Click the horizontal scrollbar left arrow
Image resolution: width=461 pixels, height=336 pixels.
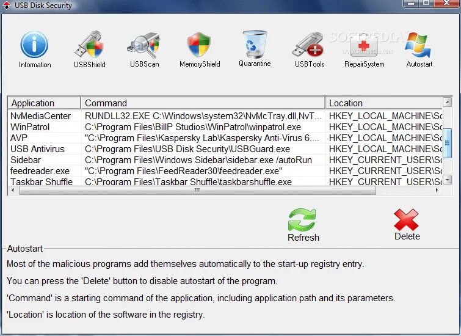click(13, 191)
